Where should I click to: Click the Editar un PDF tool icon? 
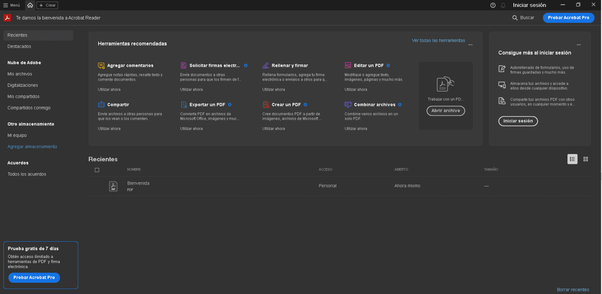pyautogui.click(x=348, y=65)
